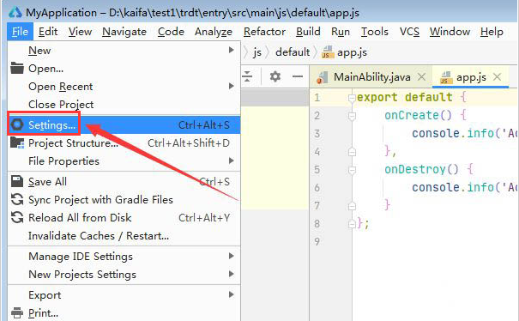Click the Open folder icon
Viewport: 519px width, 321px height.
pos(17,68)
